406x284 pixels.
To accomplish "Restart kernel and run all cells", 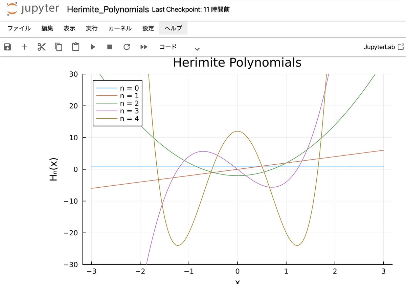I will [144, 47].
